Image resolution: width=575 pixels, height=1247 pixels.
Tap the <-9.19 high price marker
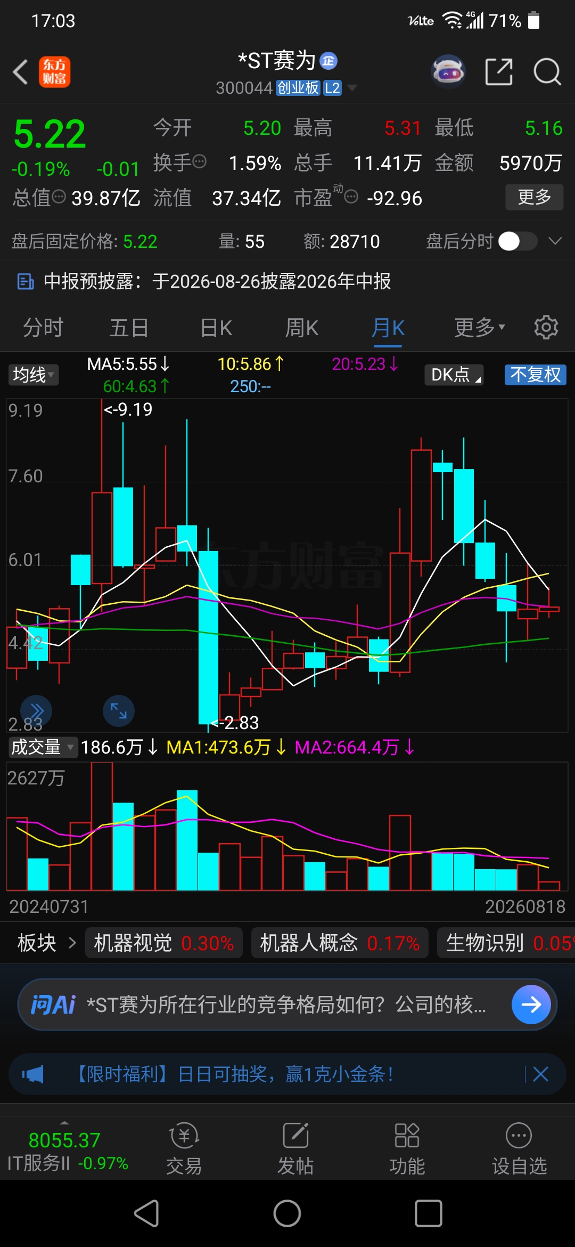(x=128, y=409)
